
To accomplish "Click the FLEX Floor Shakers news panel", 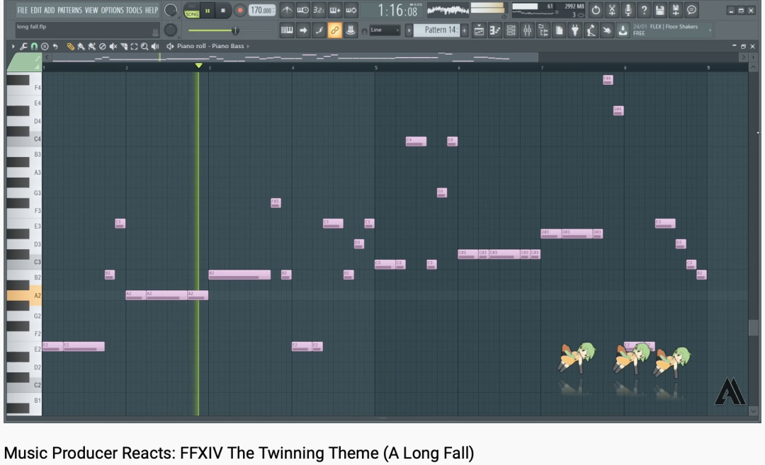I will [671, 30].
